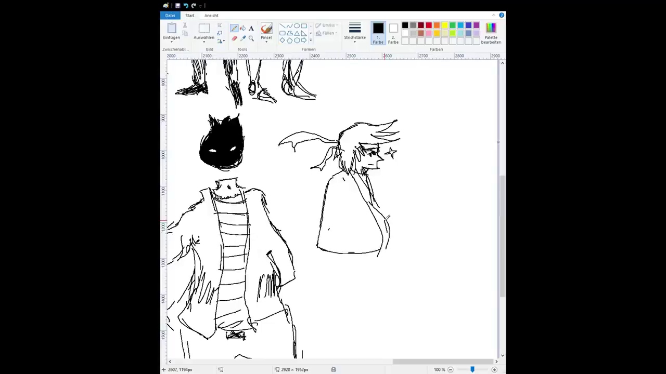Image resolution: width=666 pixels, height=374 pixels.
Task: Select the Fill with color bucket tool
Action: coord(243,28)
